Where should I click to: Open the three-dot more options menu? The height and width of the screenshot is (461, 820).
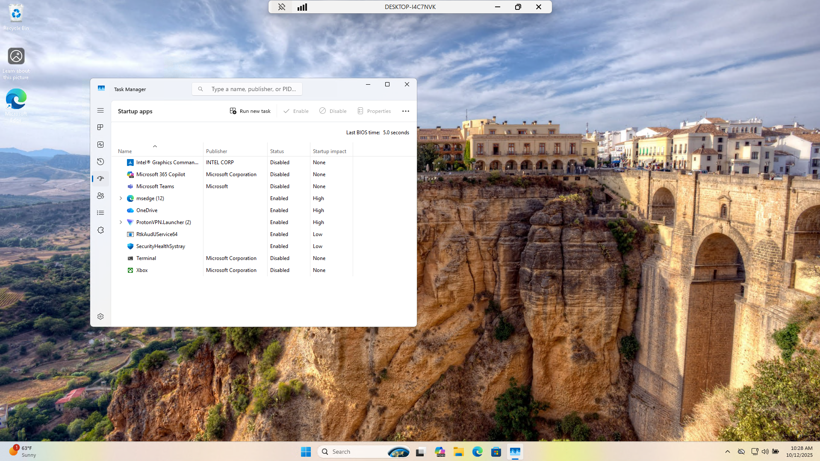pyautogui.click(x=405, y=111)
